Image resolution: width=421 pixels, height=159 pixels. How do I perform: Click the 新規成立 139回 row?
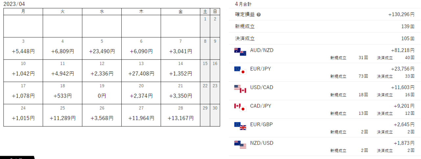325,27
